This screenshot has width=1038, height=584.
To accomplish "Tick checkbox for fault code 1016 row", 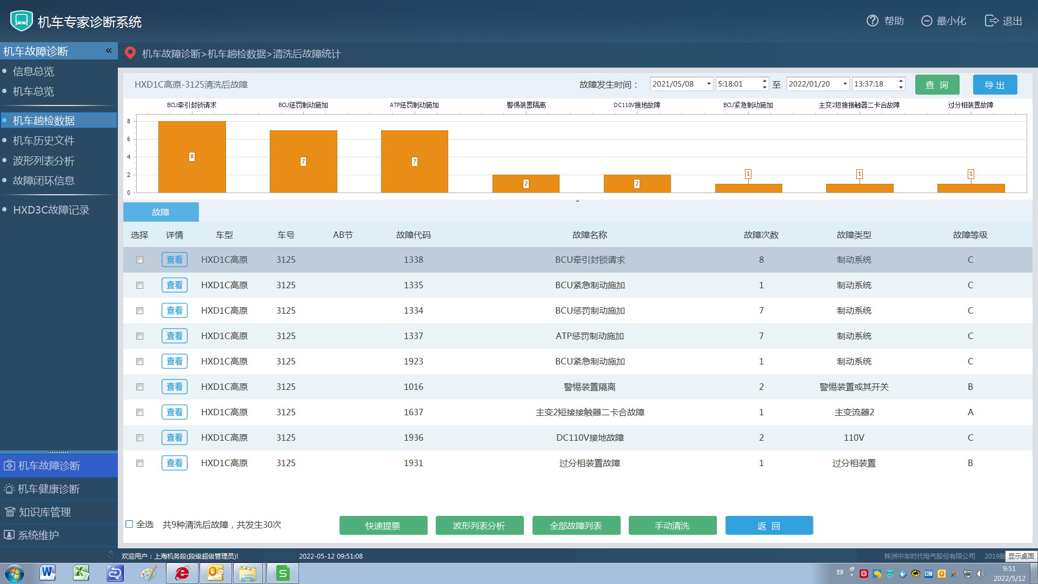I will pos(139,387).
